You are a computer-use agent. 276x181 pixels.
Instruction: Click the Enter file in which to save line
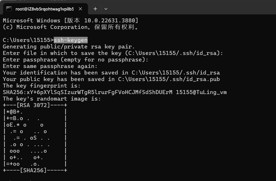pos(113,53)
